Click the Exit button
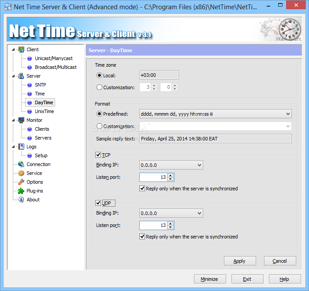Image resolution: width=309 pixels, height=291 pixels. click(247, 279)
